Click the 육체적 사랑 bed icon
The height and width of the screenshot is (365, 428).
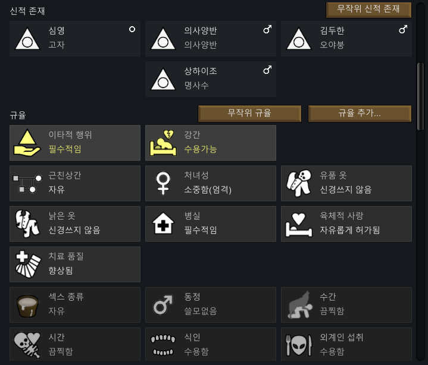click(298, 224)
